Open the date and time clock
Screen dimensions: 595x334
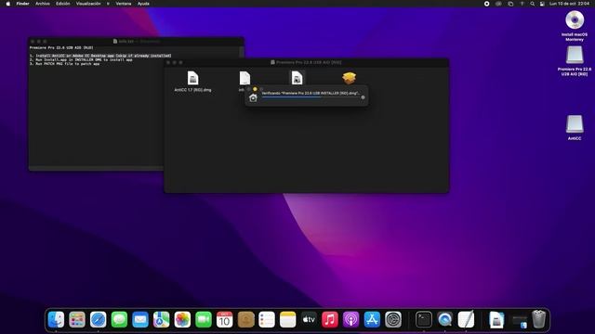click(569, 4)
